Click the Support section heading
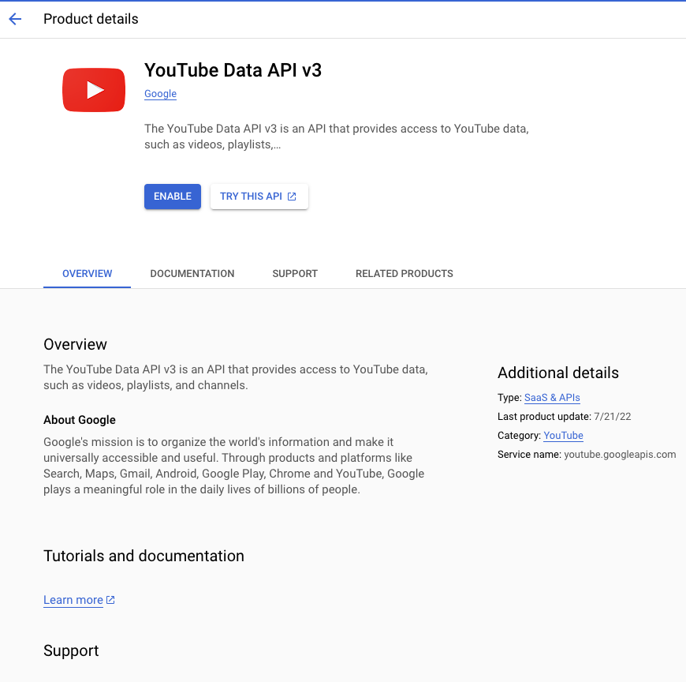 click(x=71, y=650)
